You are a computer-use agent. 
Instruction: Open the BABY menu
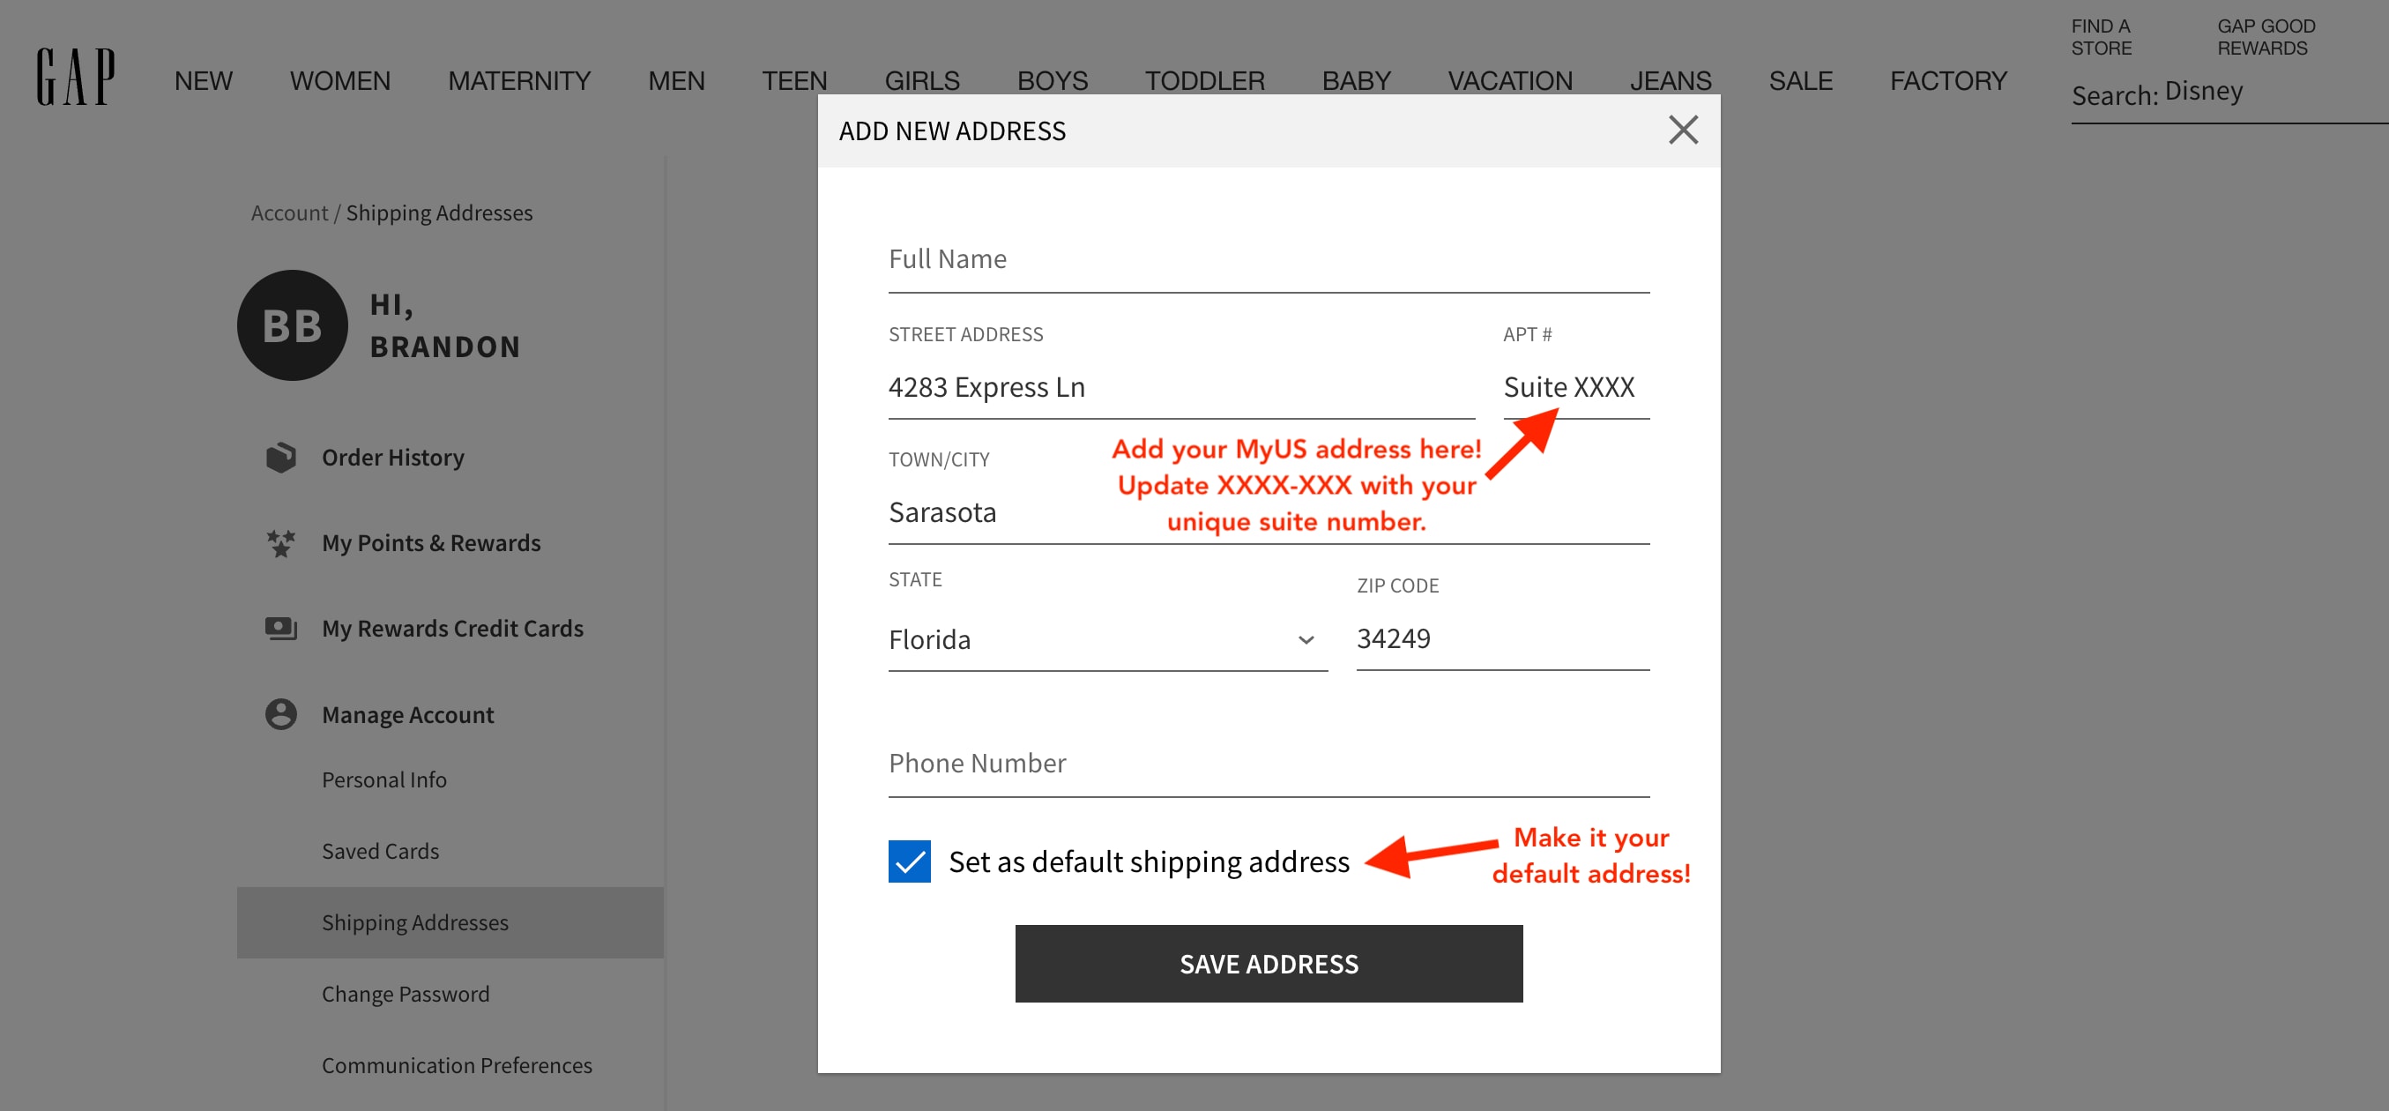point(1356,81)
